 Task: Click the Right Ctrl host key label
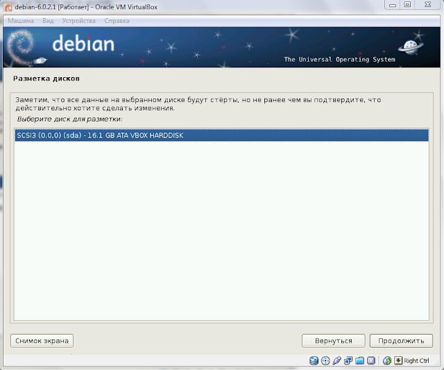pos(416,361)
